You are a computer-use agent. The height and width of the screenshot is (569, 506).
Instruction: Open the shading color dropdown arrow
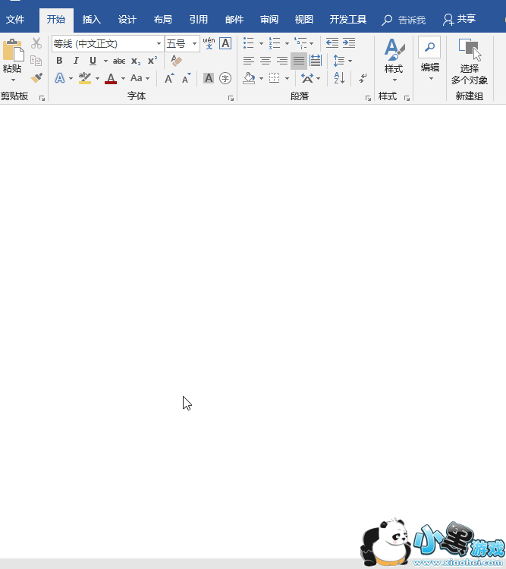261,78
